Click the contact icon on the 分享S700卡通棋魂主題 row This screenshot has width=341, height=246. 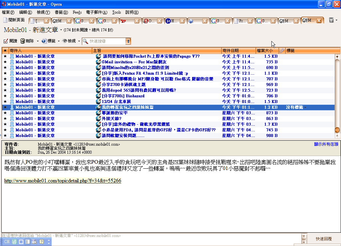coord(12,84)
